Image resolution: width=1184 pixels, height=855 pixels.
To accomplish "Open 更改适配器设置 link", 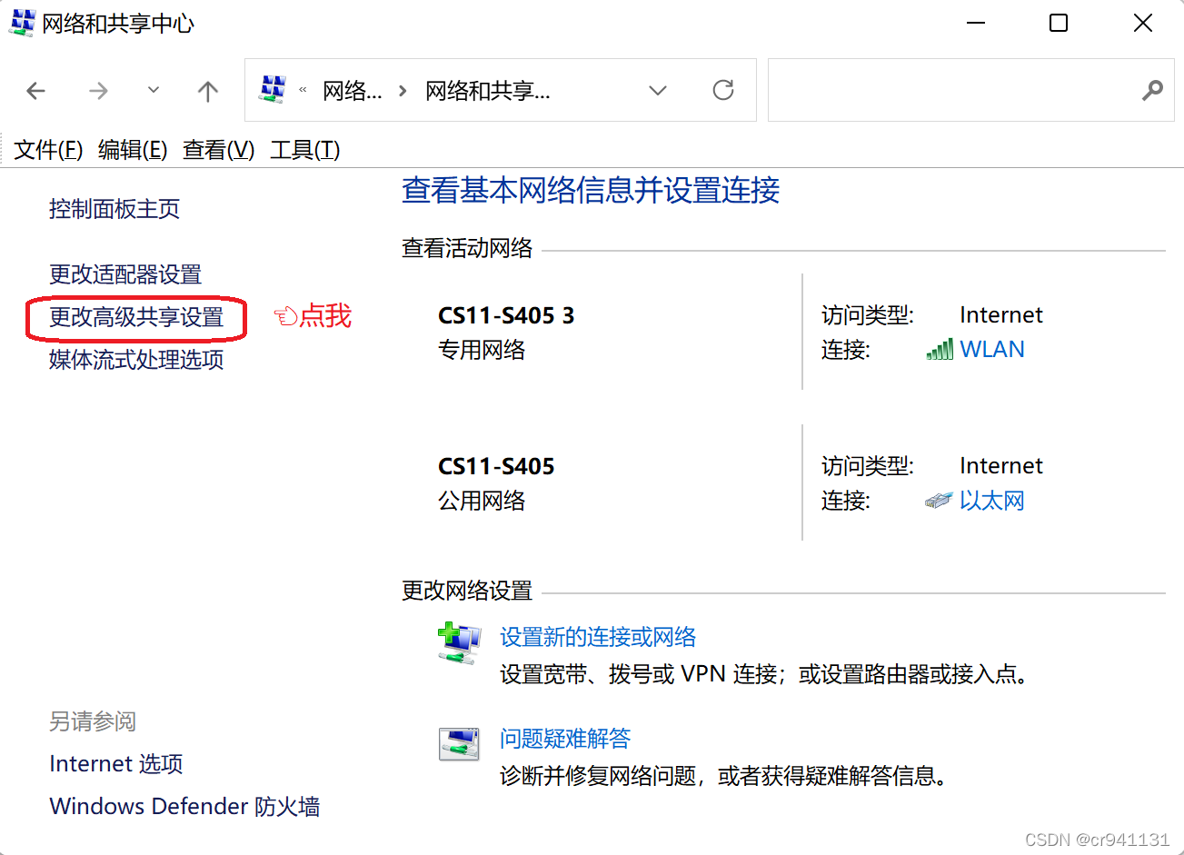I will (125, 274).
